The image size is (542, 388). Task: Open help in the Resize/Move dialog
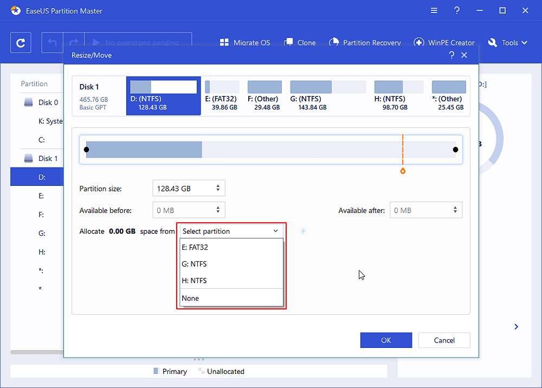point(451,55)
